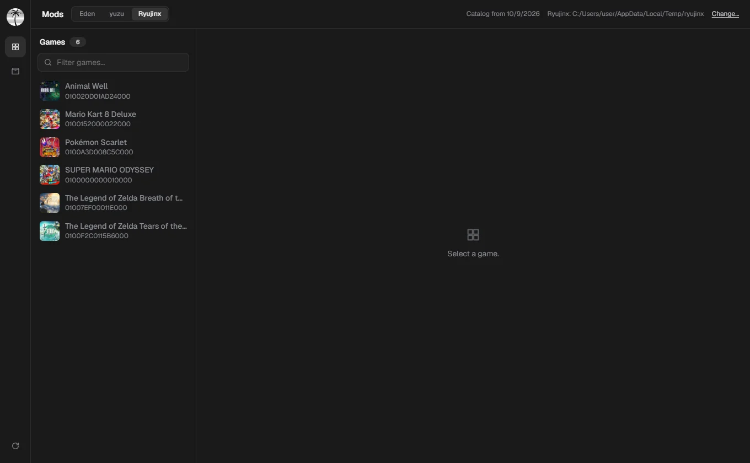Click the title ID 0100F2C0115B6000
This screenshot has height=463, width=750.
click(97, 236)
